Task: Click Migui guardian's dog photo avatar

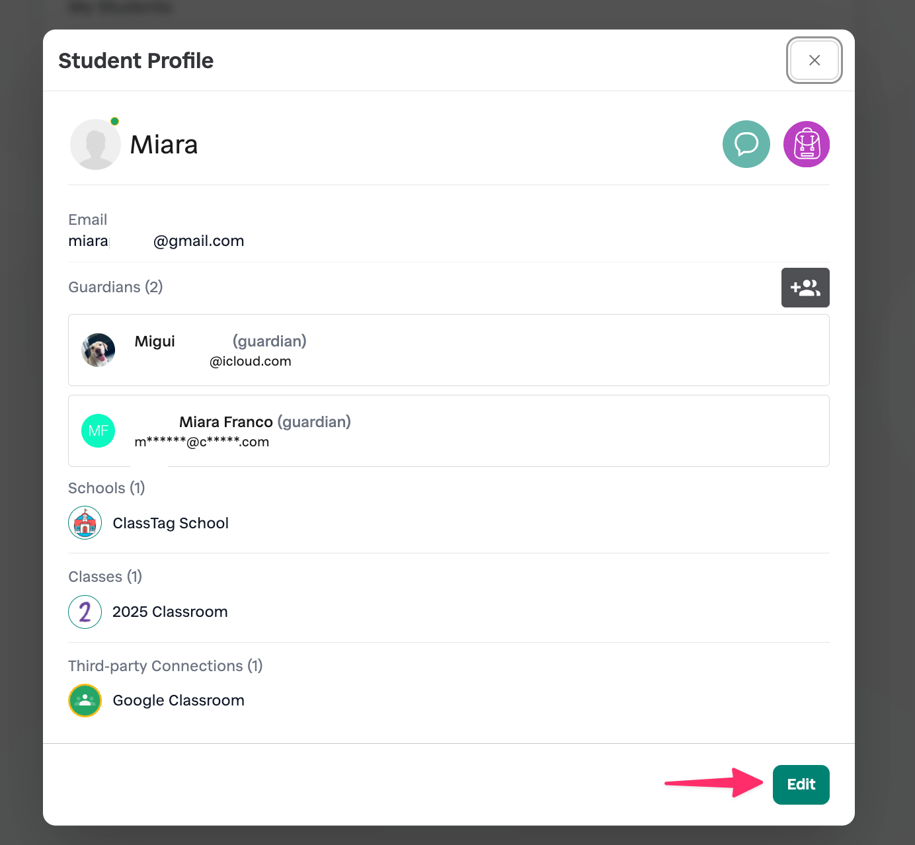Action: [98, 350]
